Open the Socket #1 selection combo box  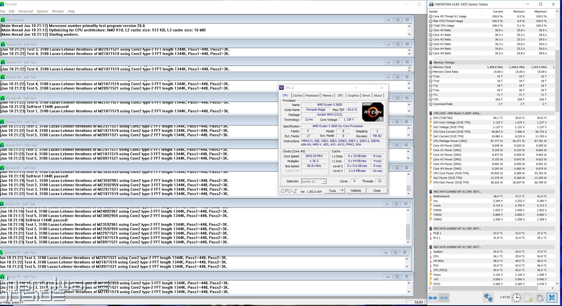[313, 182]
